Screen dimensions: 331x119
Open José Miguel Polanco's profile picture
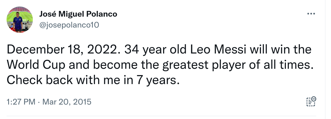(x=20, y=20)
